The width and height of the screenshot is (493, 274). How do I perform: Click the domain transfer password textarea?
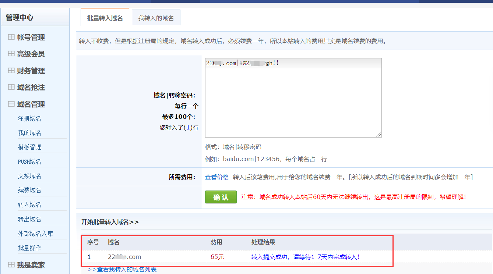tap(293, 97)
